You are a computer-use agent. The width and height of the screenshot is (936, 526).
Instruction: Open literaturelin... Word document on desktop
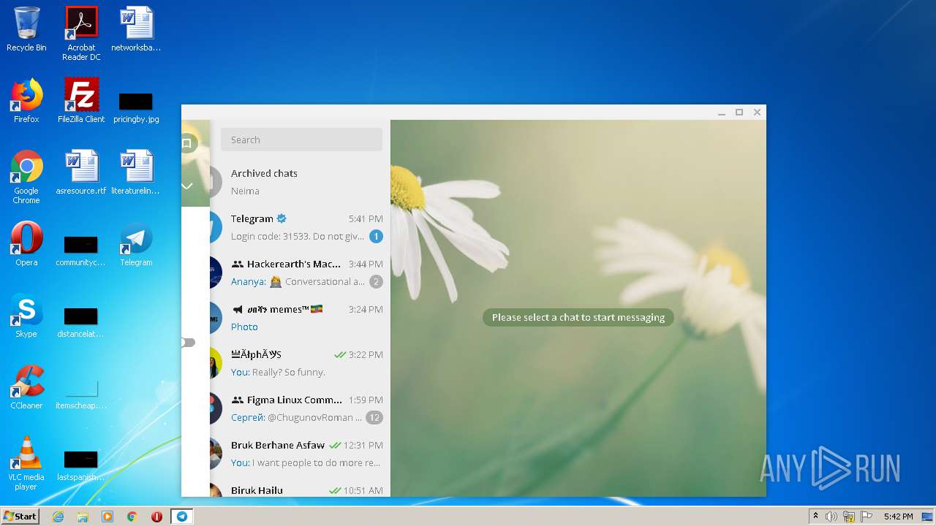pyautogui.click(x=136, y=172)
